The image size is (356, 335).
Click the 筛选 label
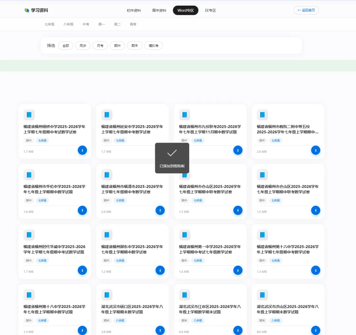[x=51, y=45]
